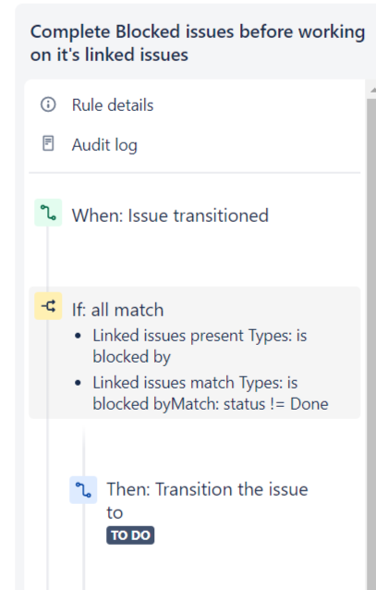The image size is (376, 590).
Task: Click the connector line above the Then action
Action: pos(83,451)
